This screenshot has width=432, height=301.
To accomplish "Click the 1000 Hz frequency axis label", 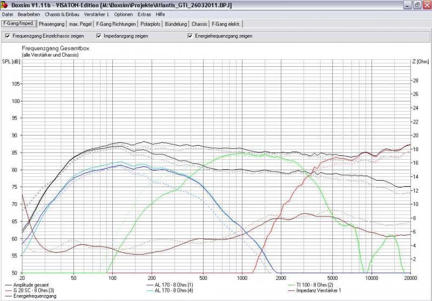I will pyautogui.click(x=242, y=278).
